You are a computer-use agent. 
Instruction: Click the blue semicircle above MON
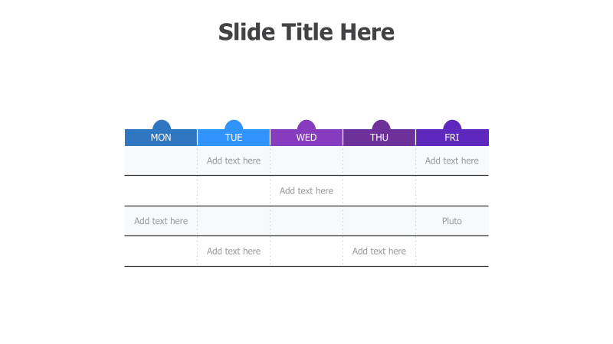tap(162, 125)
